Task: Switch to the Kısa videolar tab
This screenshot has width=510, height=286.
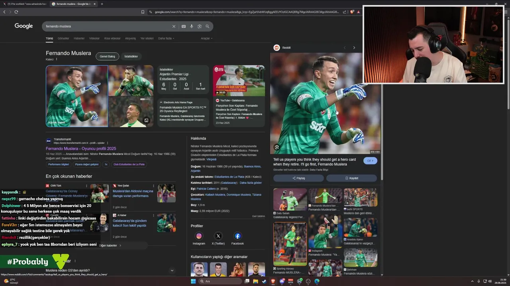Action: point(112,39)
